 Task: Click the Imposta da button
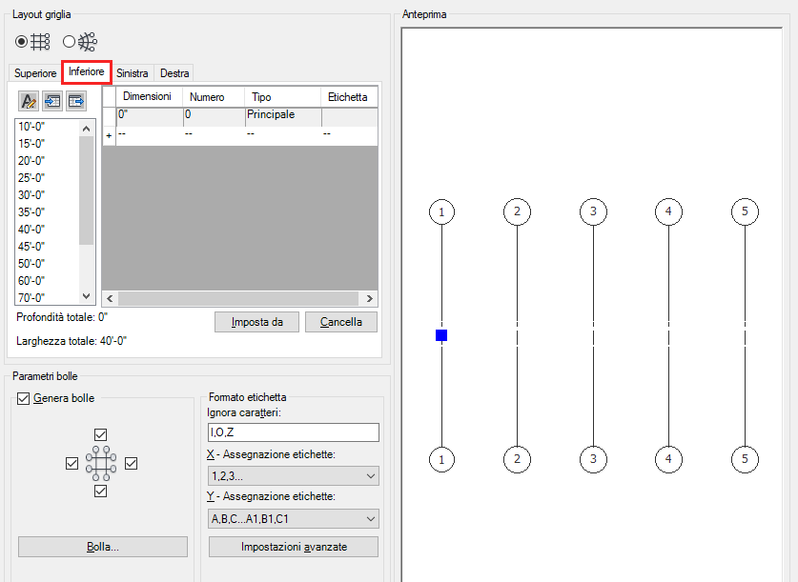click(x=257, y=322)
